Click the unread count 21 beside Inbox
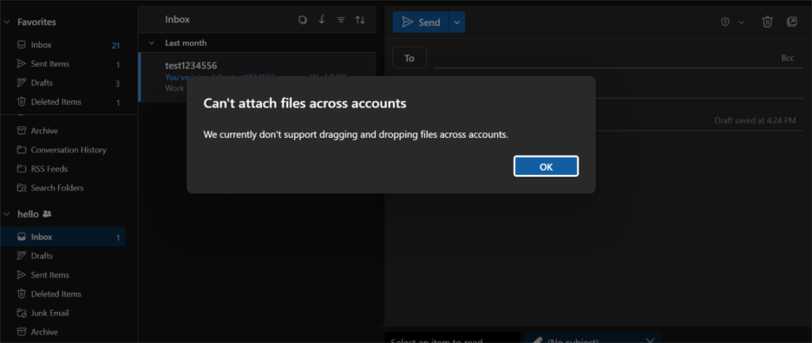The width and height of the screenshot is (812, 343). point(116,46)
